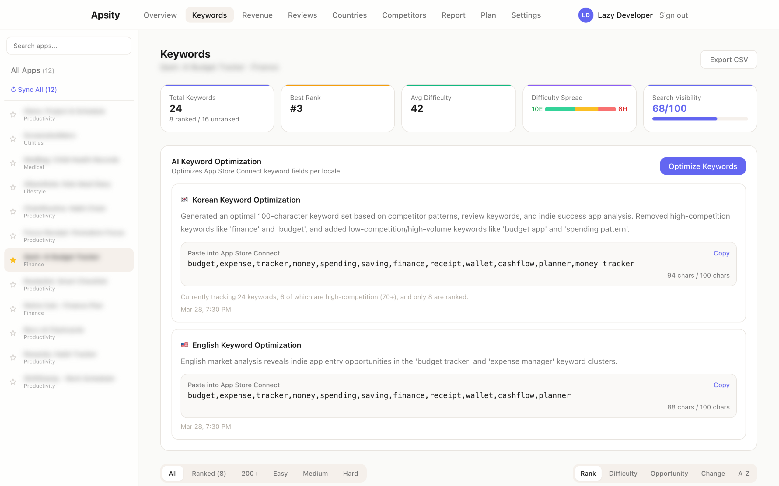Star the Utilities app in the sidebar

13,139
